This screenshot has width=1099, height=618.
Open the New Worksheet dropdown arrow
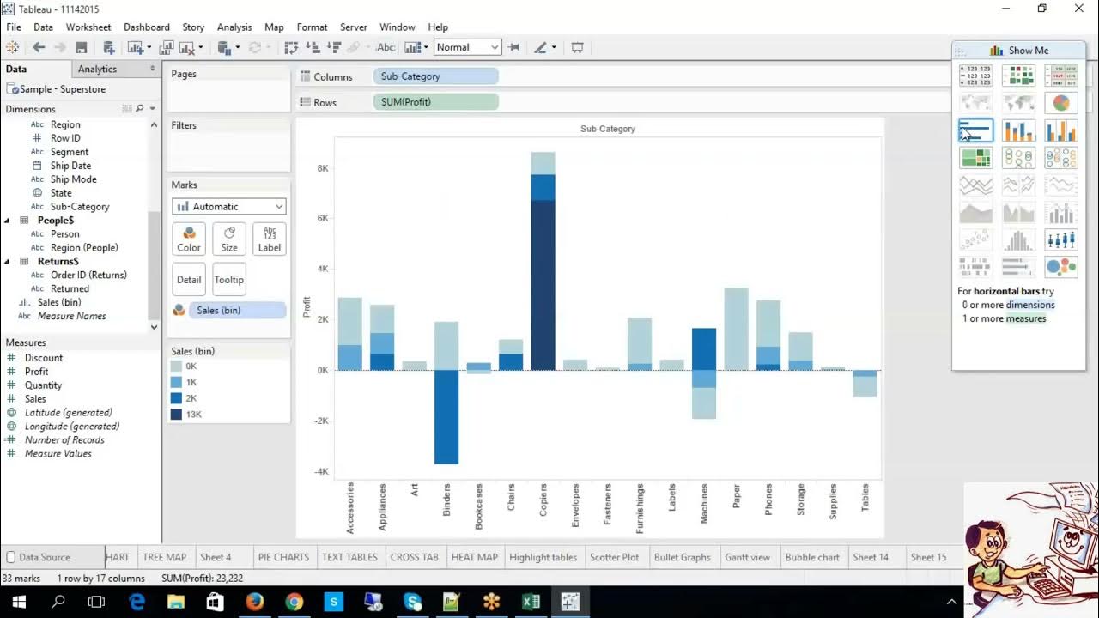[x=149, y=48]
